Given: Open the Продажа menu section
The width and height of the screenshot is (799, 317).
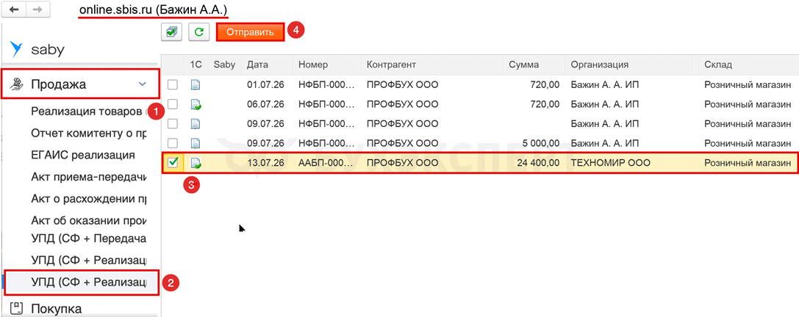Looking at the screenshot, I should [x=81, y=84].
